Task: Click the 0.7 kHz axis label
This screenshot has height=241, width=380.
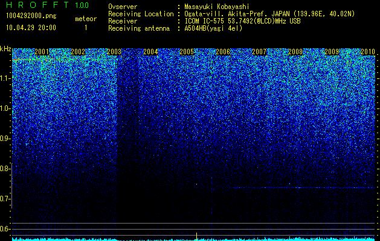Action: click(5, 199)
